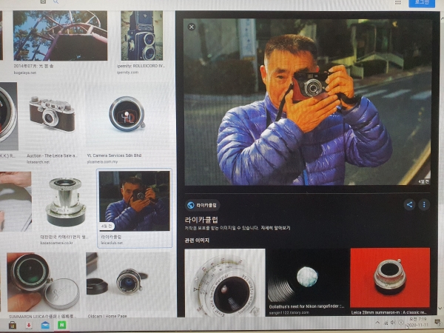The height and width of the screenshot is (333, 444).
Task: Open the related Summaron lens close-up image
Action: (x=225, y=283)
